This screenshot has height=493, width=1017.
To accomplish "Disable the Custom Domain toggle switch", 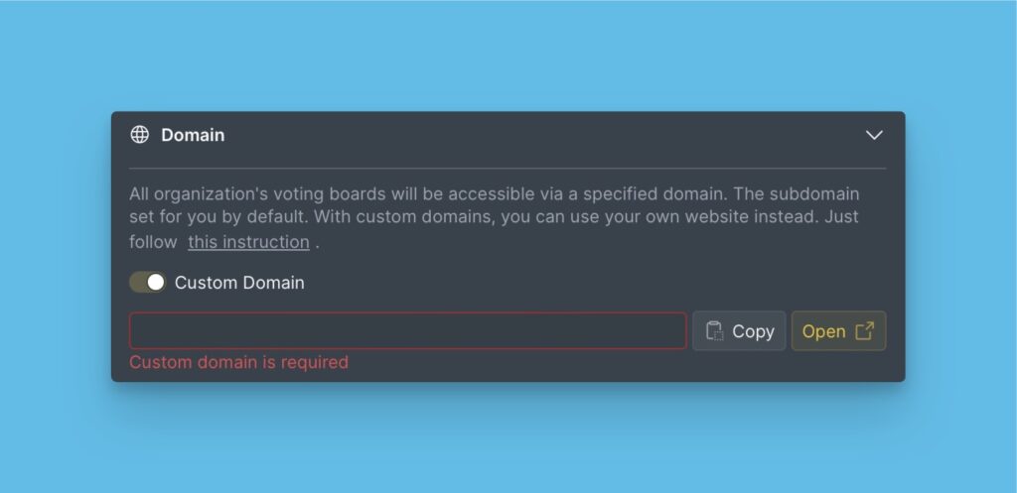I will tap(147, 283).
